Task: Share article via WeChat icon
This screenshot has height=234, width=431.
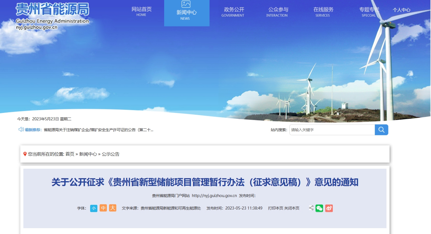Action: pos(319,208)
